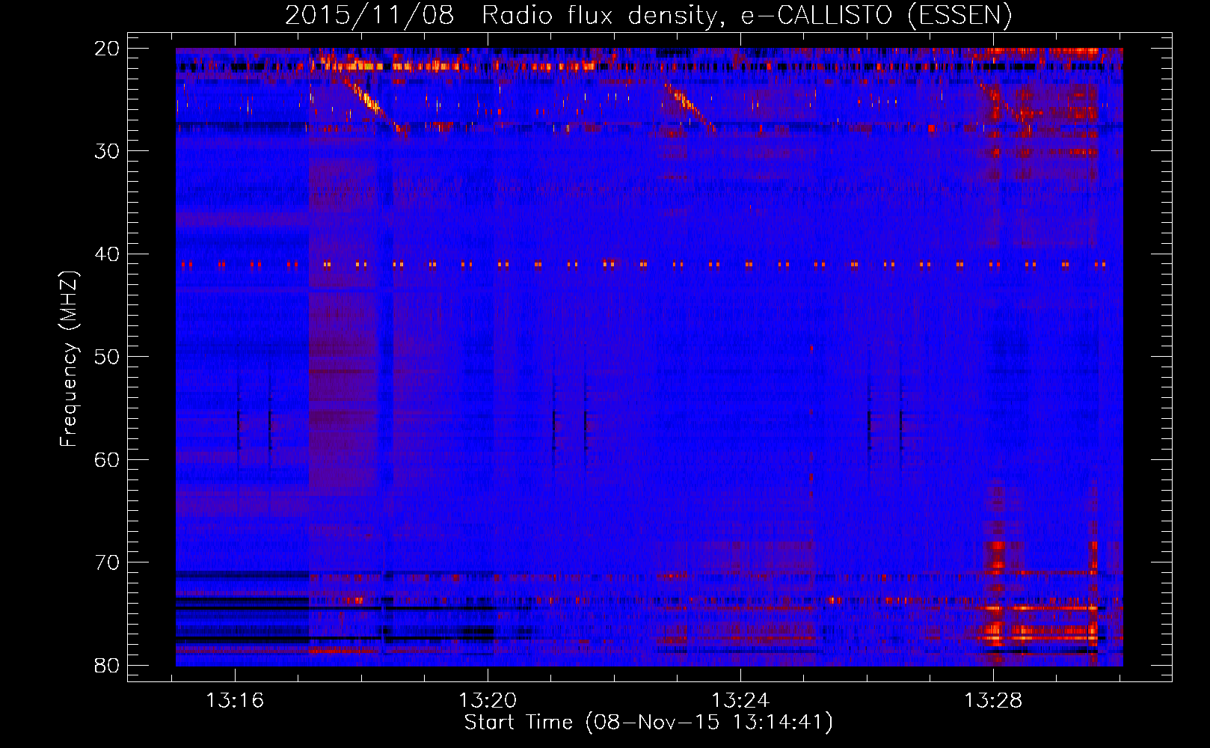Click the date 2015/11/08 in the title
The image size is (1210, 748).
[x=369, y=16]
